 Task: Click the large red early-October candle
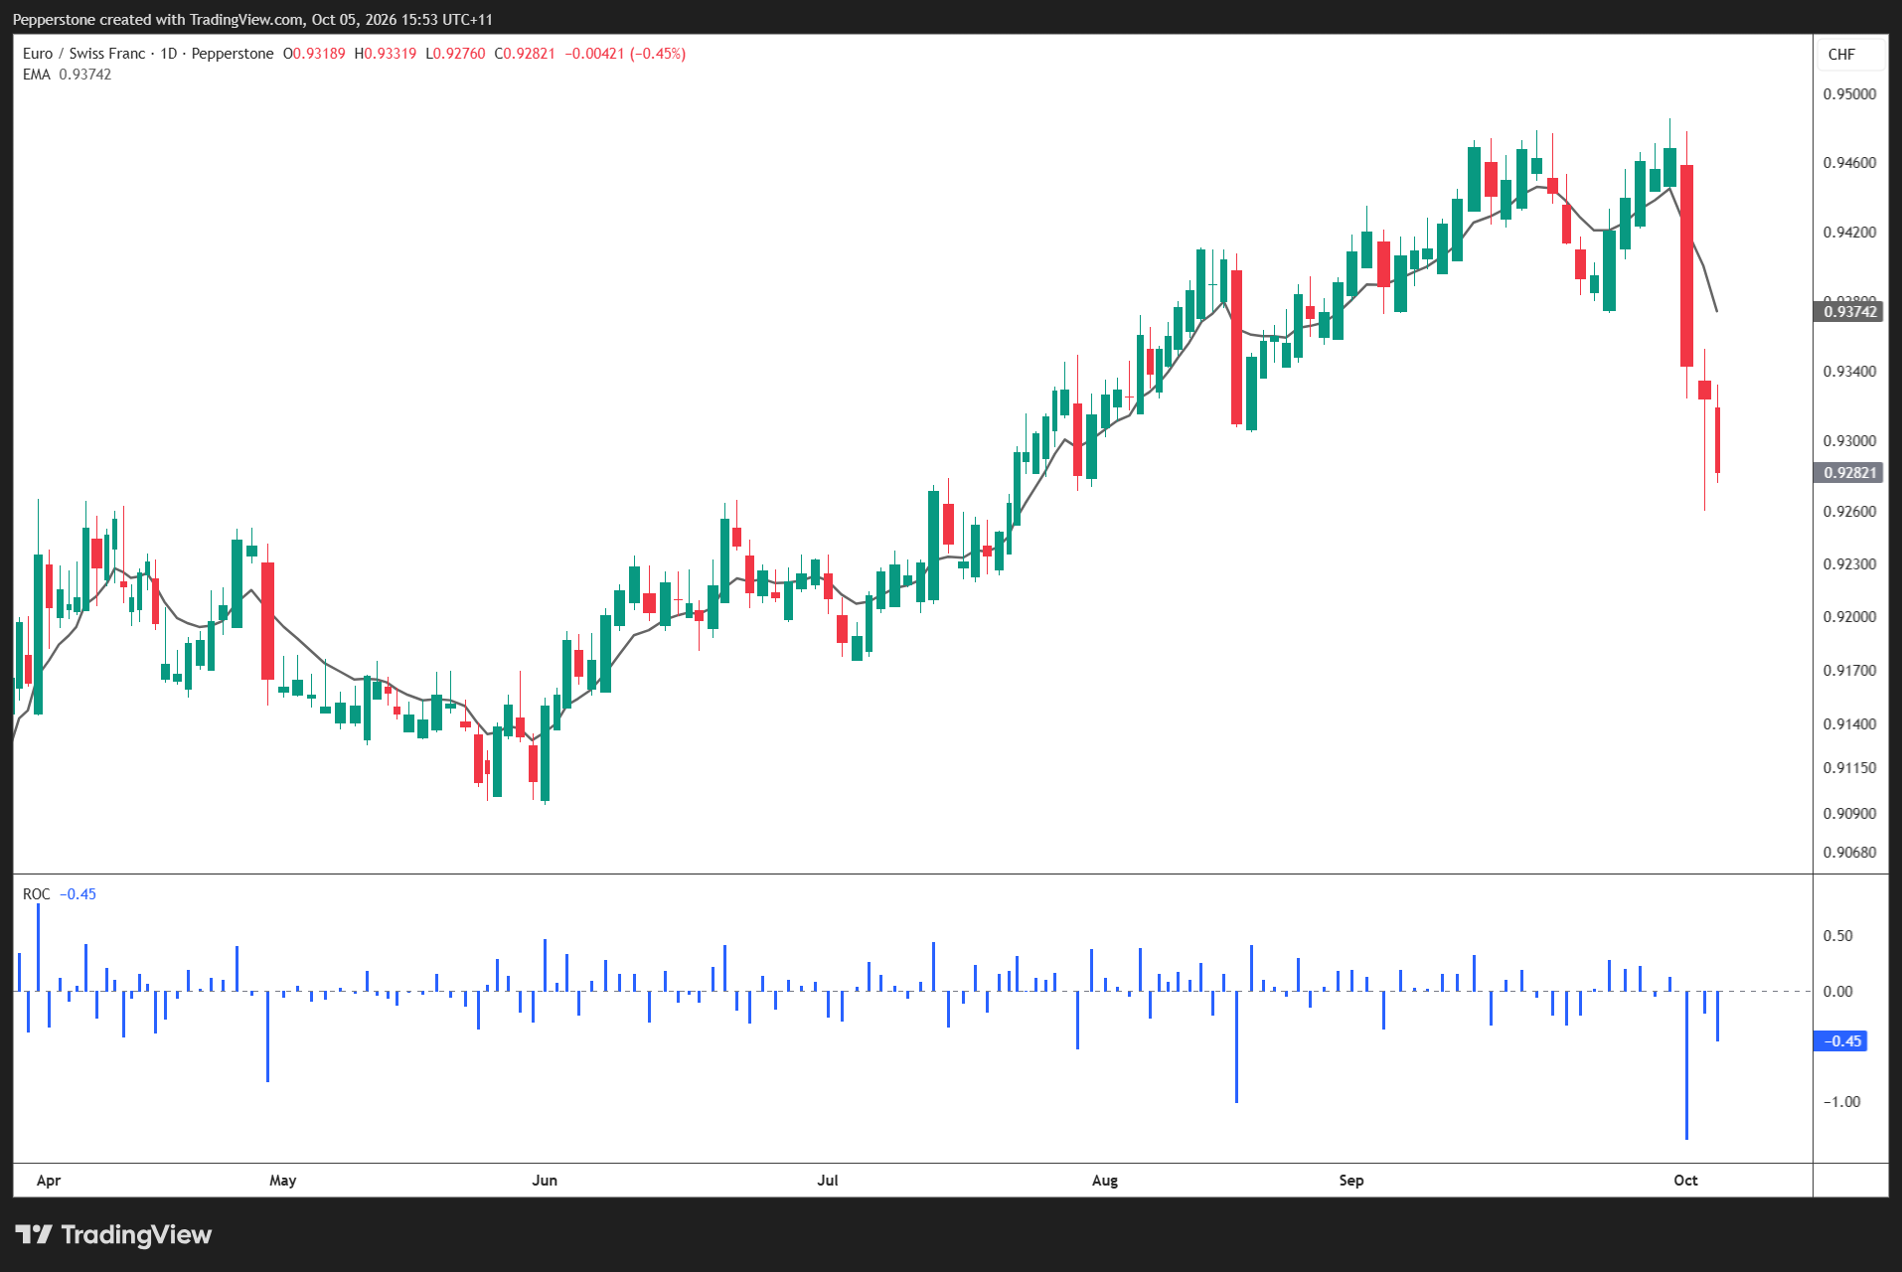(x=1686, y=265)
